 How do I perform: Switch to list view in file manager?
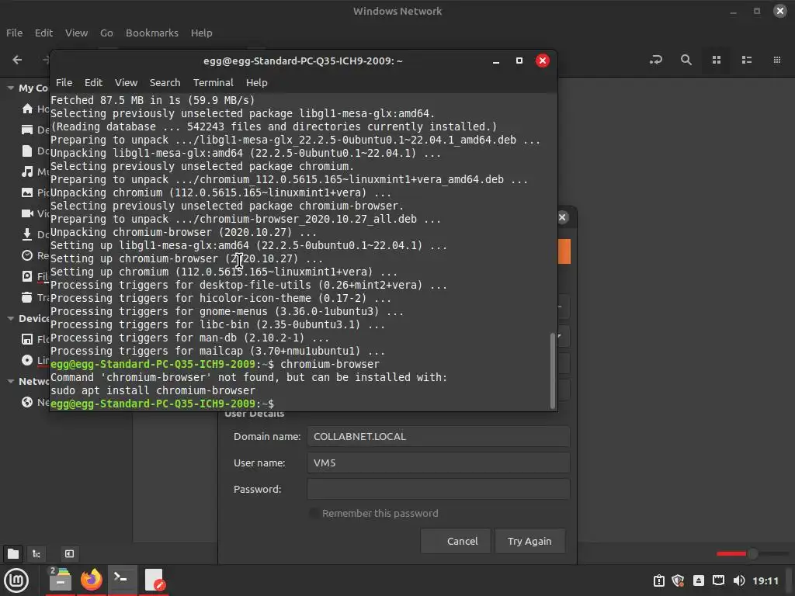747,60
